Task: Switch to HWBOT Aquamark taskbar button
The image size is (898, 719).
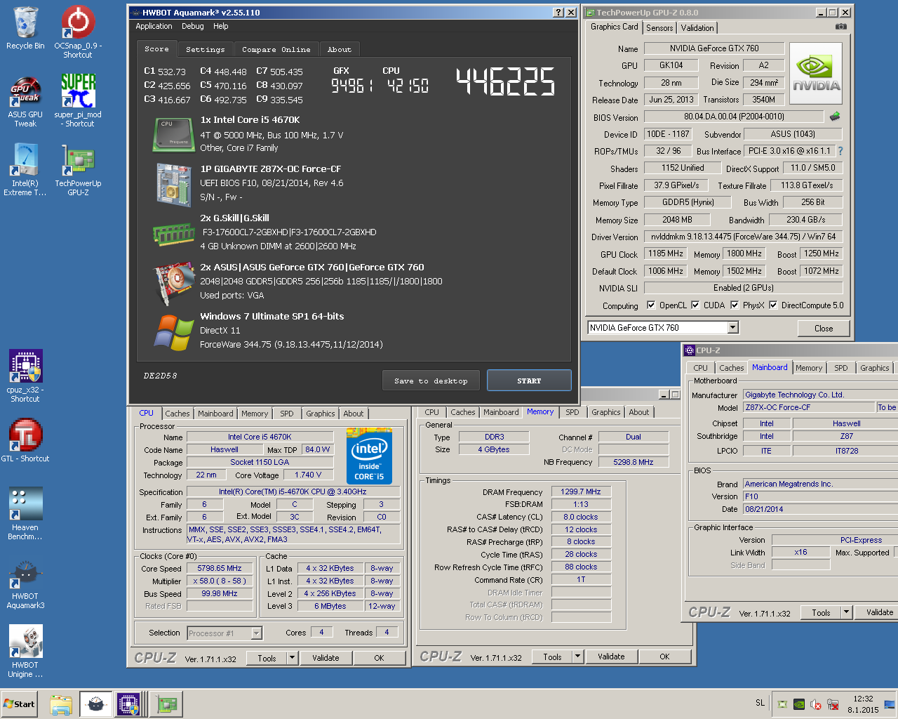Action: point(96,704)
